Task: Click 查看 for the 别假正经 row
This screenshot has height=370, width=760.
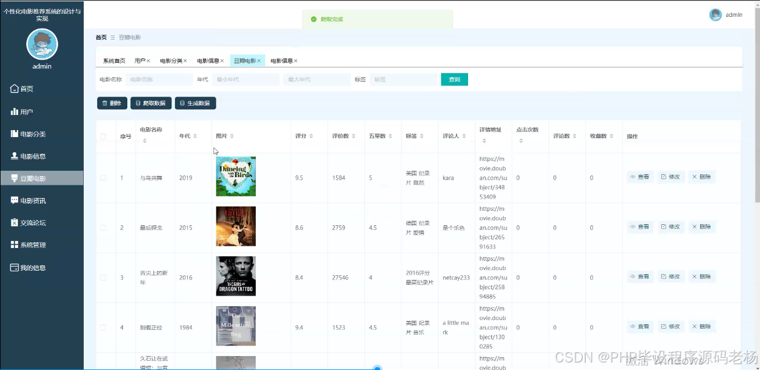Action: [x=640, y=326]
